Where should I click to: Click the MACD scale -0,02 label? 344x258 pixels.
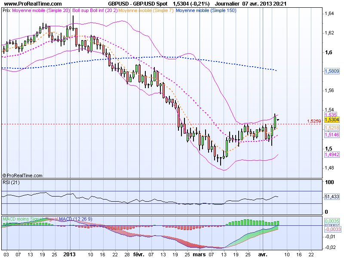(330, 248)
